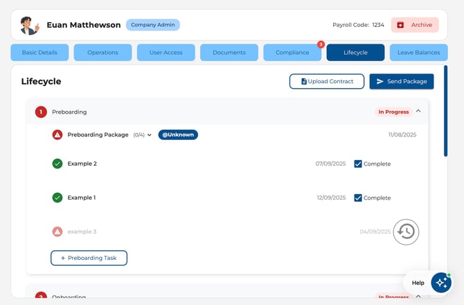Click the Example 2 task name
This screenshot has width=464, height=305.
pyautogui.click(x=82, y=164)
